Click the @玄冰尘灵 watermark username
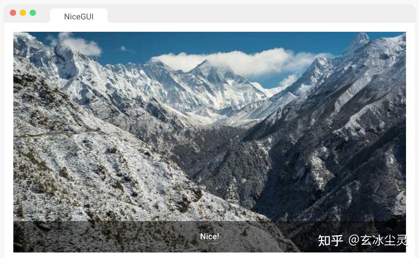 click(x=378, y=240)
